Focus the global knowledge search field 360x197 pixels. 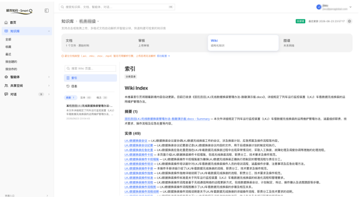point(117,7)
